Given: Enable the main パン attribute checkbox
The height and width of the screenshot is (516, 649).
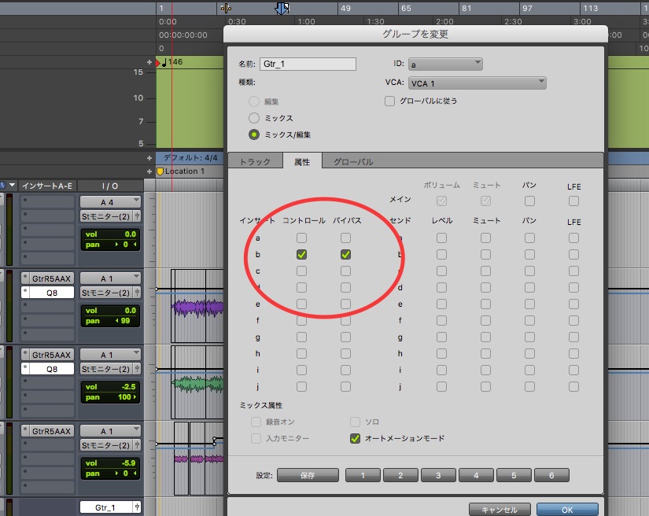Looking at the screenshot, I should click(x=529, y=201).
